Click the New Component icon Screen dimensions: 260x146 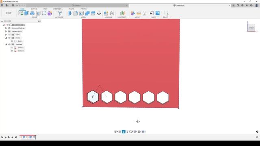coord(106,13)
